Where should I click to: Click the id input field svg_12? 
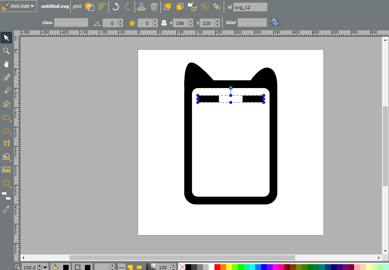250,7
